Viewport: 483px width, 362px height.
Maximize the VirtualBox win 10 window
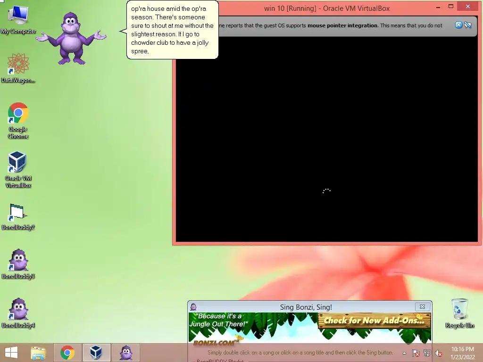coord(450,7)
